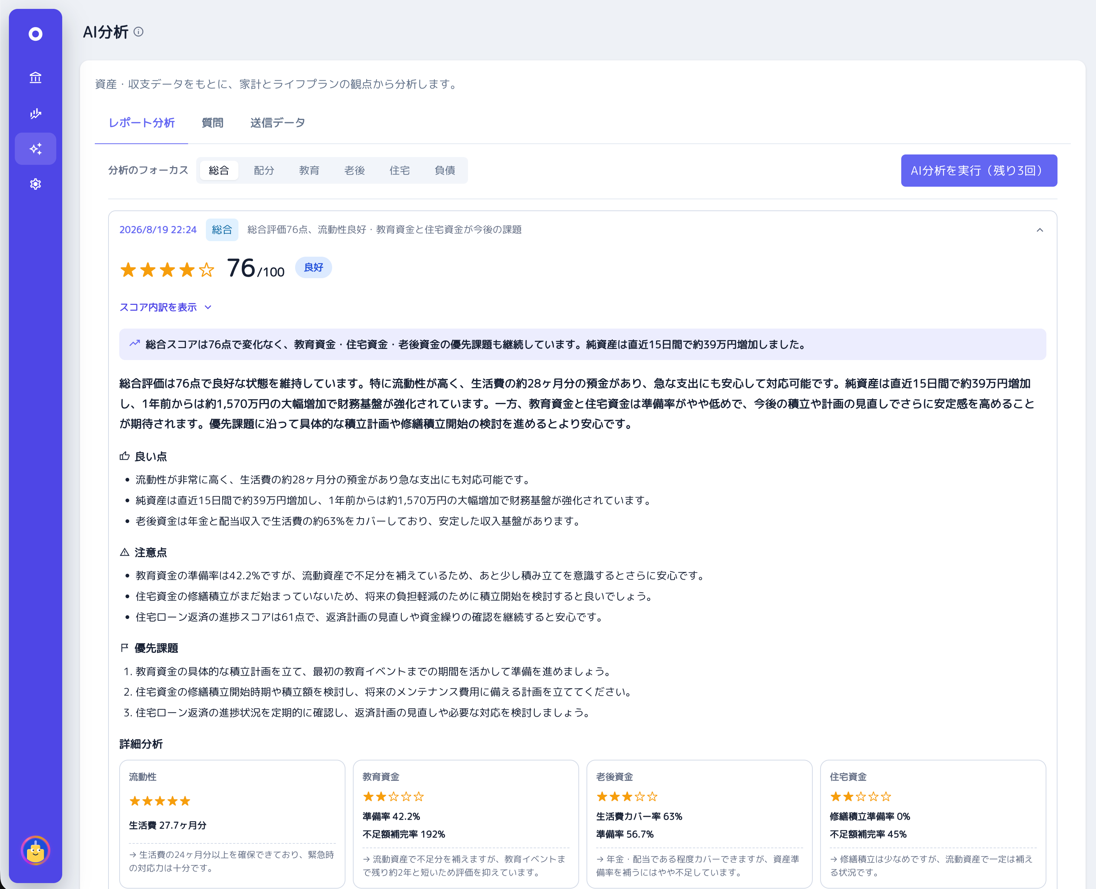Click 生活費カバー率 63% value
Screen dimensions: 1096x889
pyautogui.click(x=639, y=816)
